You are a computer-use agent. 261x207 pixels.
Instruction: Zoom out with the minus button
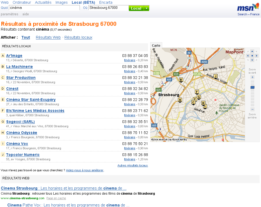click(x=252, y=109)
